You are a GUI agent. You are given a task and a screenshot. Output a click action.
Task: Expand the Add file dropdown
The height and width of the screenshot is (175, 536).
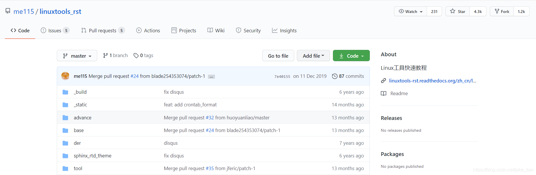click(313, 56)
